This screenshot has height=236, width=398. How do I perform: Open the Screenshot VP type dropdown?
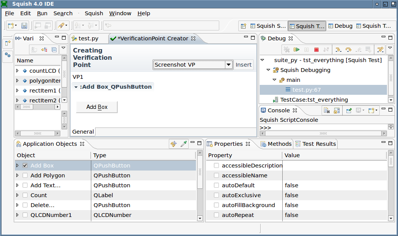pos(228,65)
